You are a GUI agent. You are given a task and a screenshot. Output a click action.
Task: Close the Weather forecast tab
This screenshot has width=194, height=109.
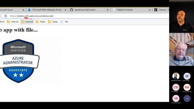click(x=149, y=10)
